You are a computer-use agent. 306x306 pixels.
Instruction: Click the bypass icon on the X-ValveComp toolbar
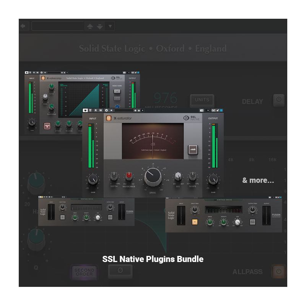coord(30,73)
